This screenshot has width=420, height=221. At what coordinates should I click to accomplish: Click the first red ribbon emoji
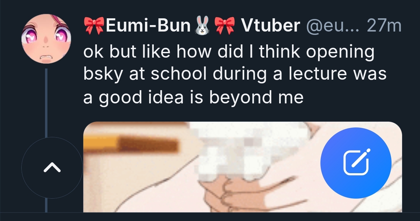[94, 25]
